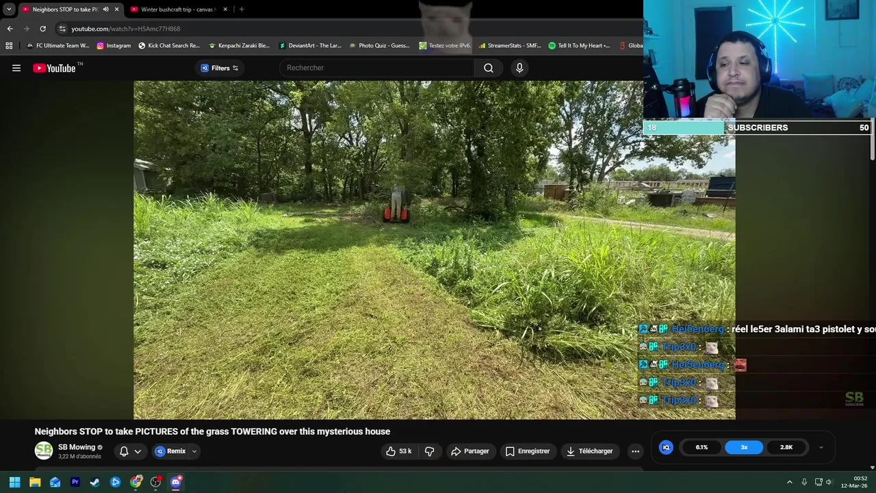This screenshot has width=876, height=493.
Task: Open Tell It To My Heart bookmark
Action: pos(580,46)
